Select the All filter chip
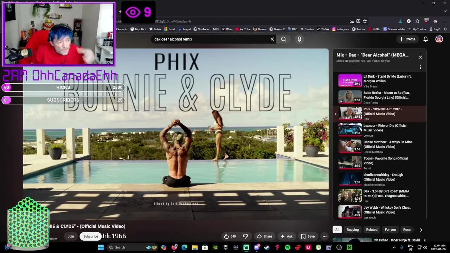The height and width of the screenshot is (253, 450). pos(337,229)
